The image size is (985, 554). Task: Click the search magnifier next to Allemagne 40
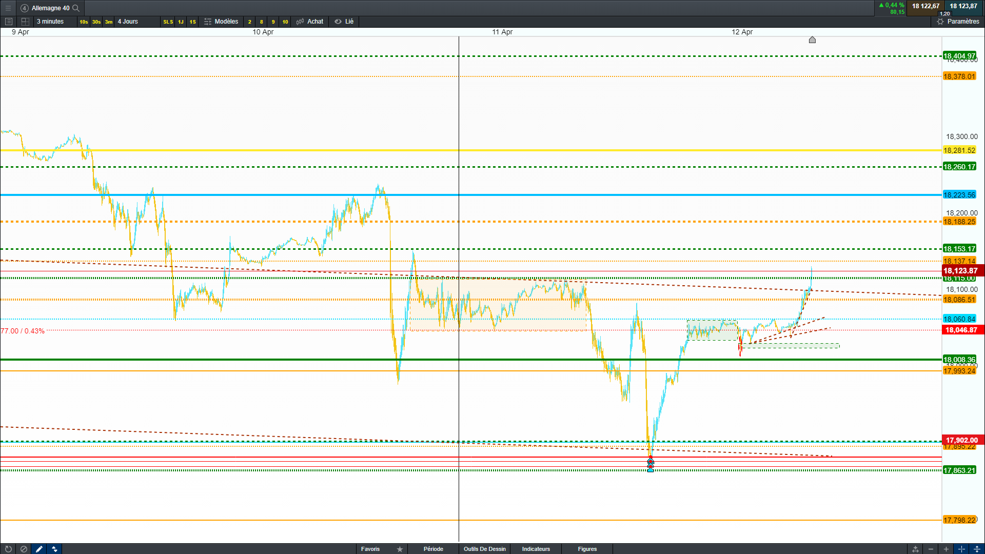click(76, 8)
